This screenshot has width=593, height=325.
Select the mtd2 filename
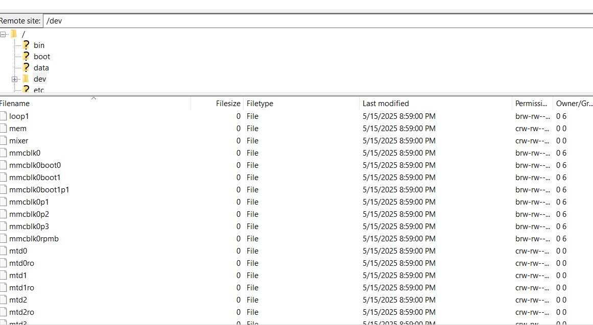[x=18, y=299]
